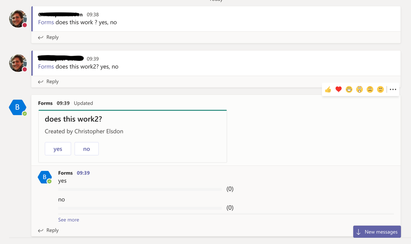Expand poll results via See more
This screenshot has width=411, height=244.
click(x=68, y=220)
